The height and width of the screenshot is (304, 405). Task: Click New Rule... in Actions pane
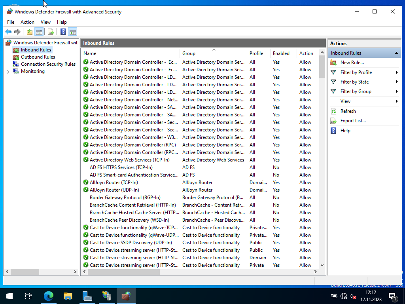coord(352,62)
